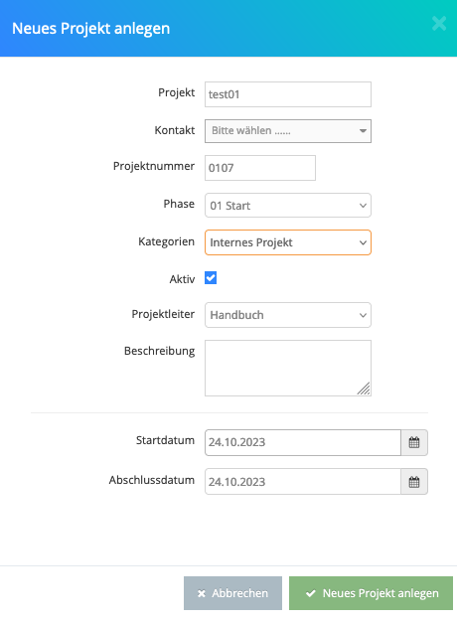Viewport: 457px width, 624px height.
Task: Click the X icon on the Abbrechen button
Action: 202,594
